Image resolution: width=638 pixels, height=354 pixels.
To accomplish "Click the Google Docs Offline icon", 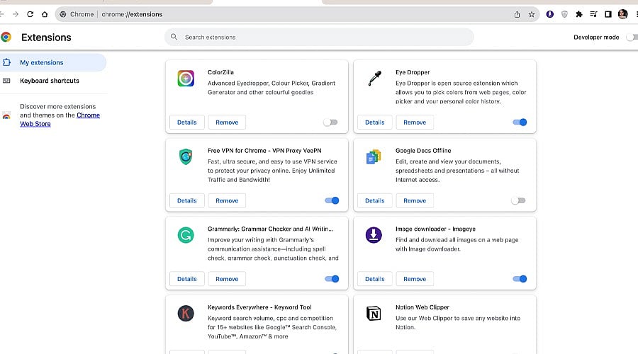I will [374, 156].
